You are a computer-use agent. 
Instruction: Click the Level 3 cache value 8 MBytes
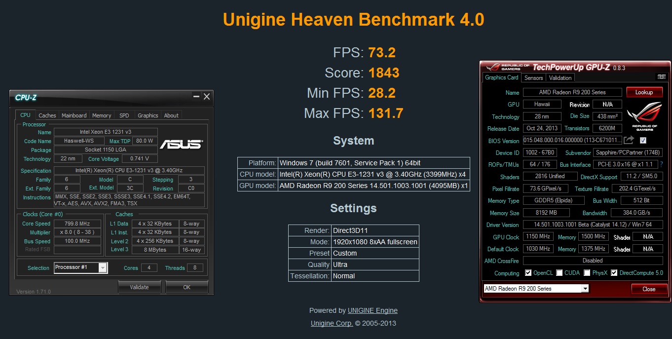click(155, 250)
